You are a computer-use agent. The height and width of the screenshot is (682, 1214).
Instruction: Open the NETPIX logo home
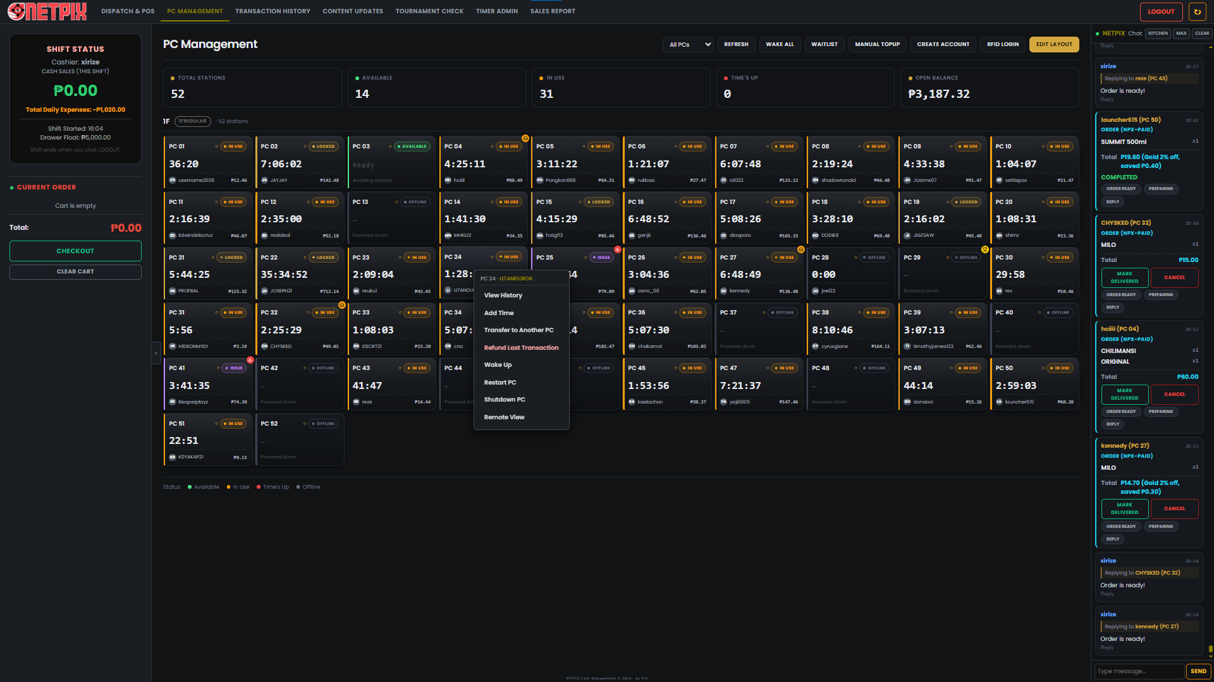point(47,11)
